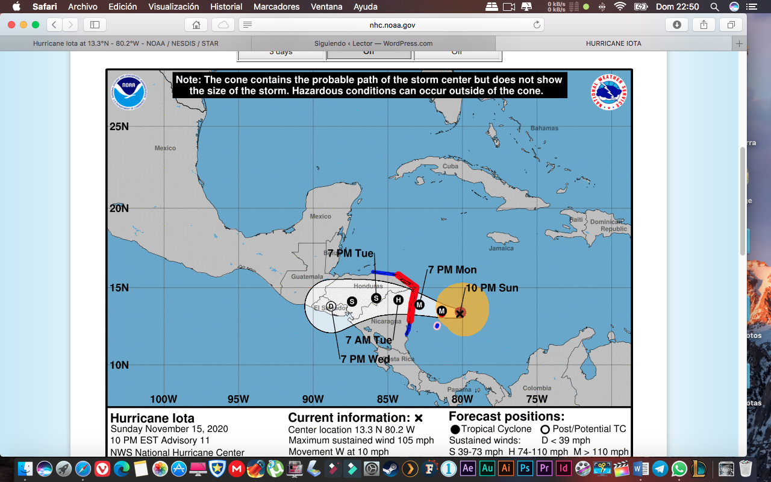Show Safari downloads list
The width and height of the screenshot is (771, 482).
tap(677, 25)
